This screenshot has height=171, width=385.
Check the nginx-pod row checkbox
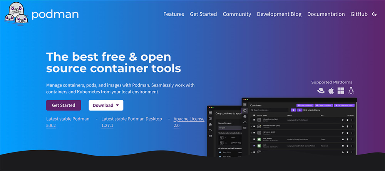click(x=254, y=133)
